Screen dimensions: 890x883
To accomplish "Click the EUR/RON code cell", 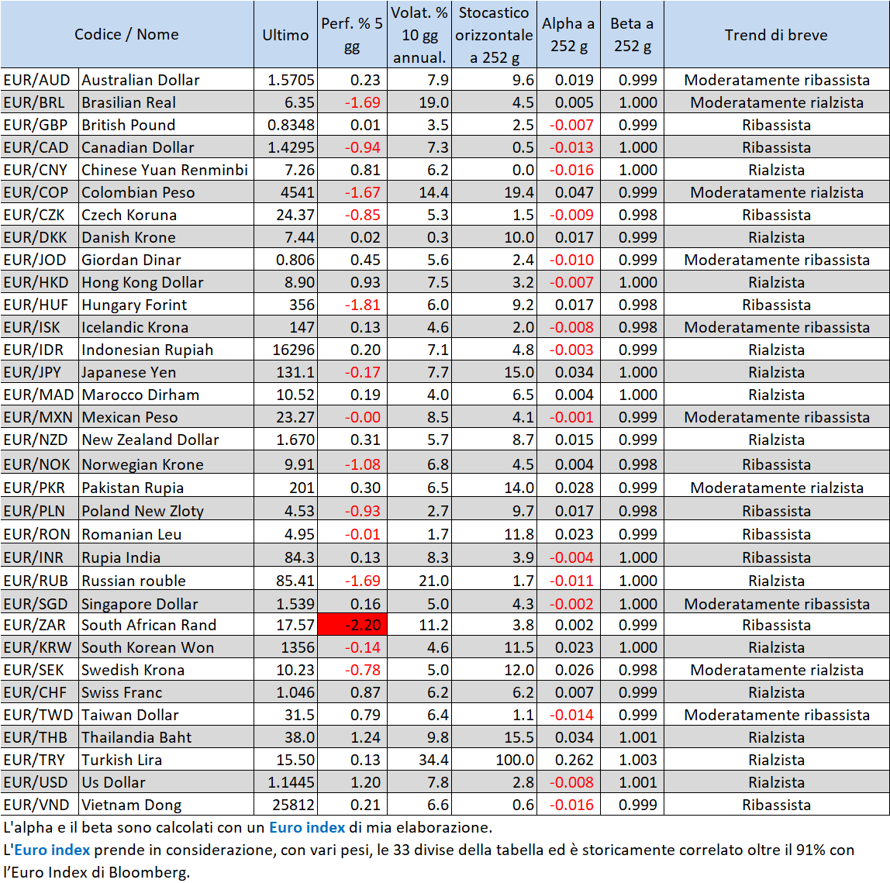I will pos(40,533).
